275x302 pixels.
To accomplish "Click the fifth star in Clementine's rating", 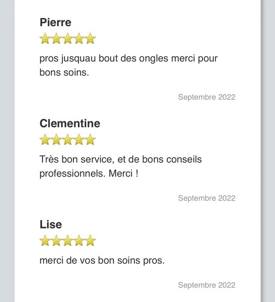I will (90, 140).
